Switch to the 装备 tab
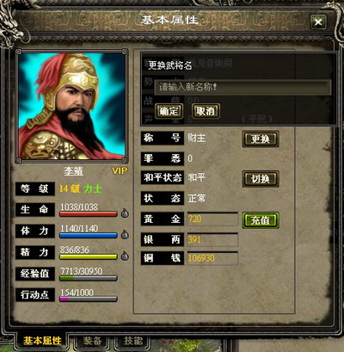The height and width of the screenshot is (352, 344). point(92,341)
